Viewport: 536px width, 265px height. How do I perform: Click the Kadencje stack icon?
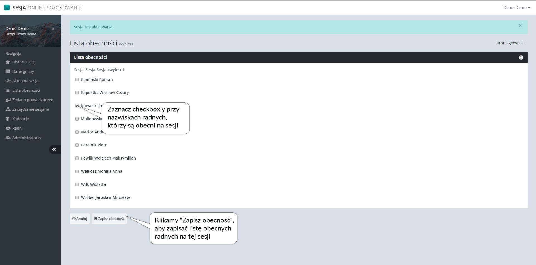point(8,119)
